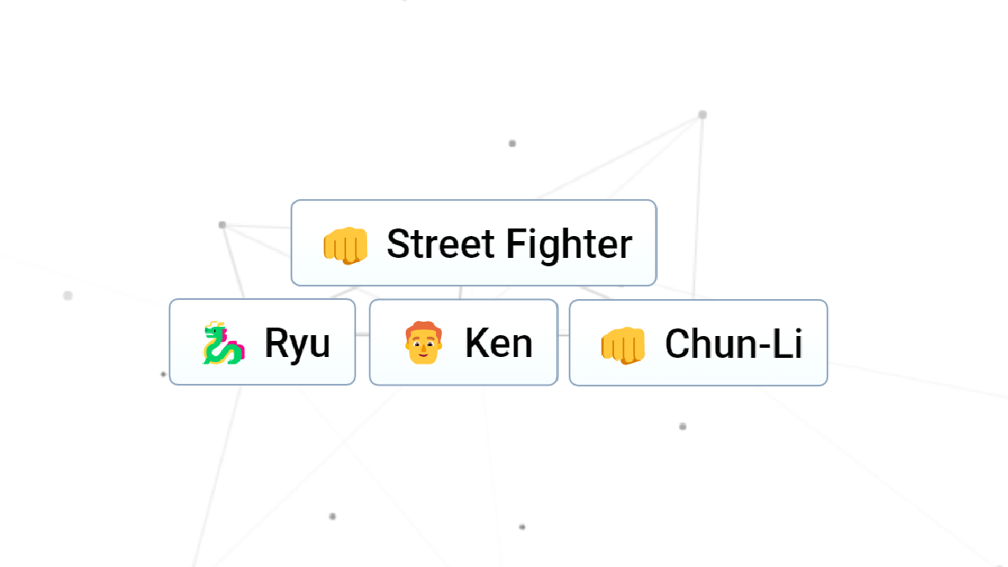
Task: Select the Chun-Li element tile
Action: (x=698, y=343)
